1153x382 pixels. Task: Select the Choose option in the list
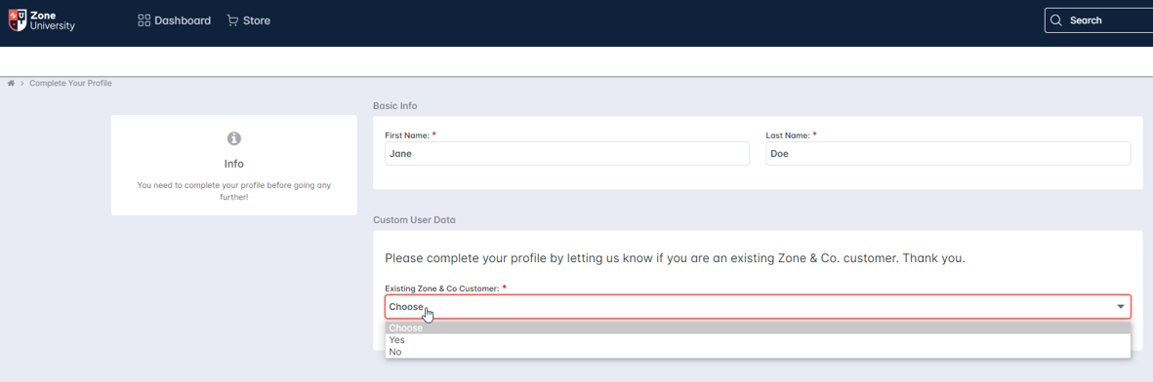click(x=758, y=328)
